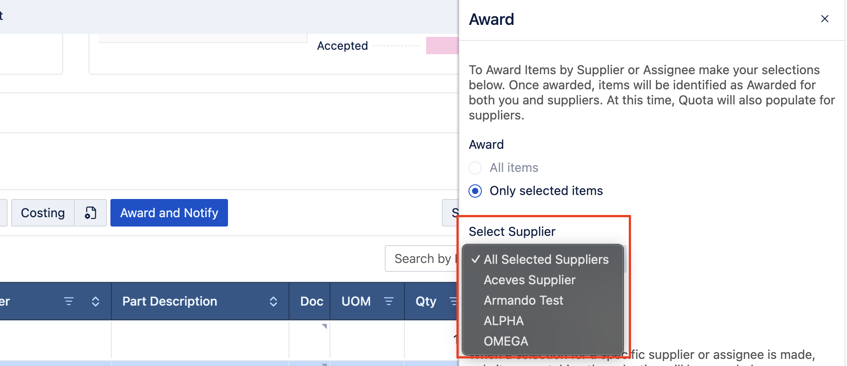Select Only selected items radio option
847x366 pixels.
[476, 191]
